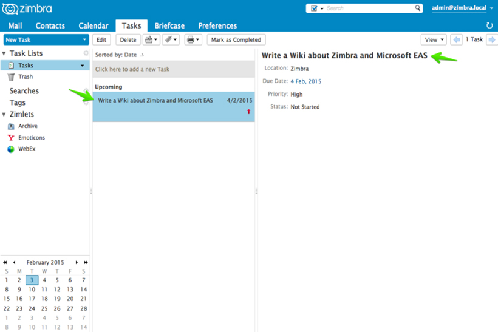498x332 pixels.
Task: Open the Emoticons zimlet
Action: click(x=32, y=138)
